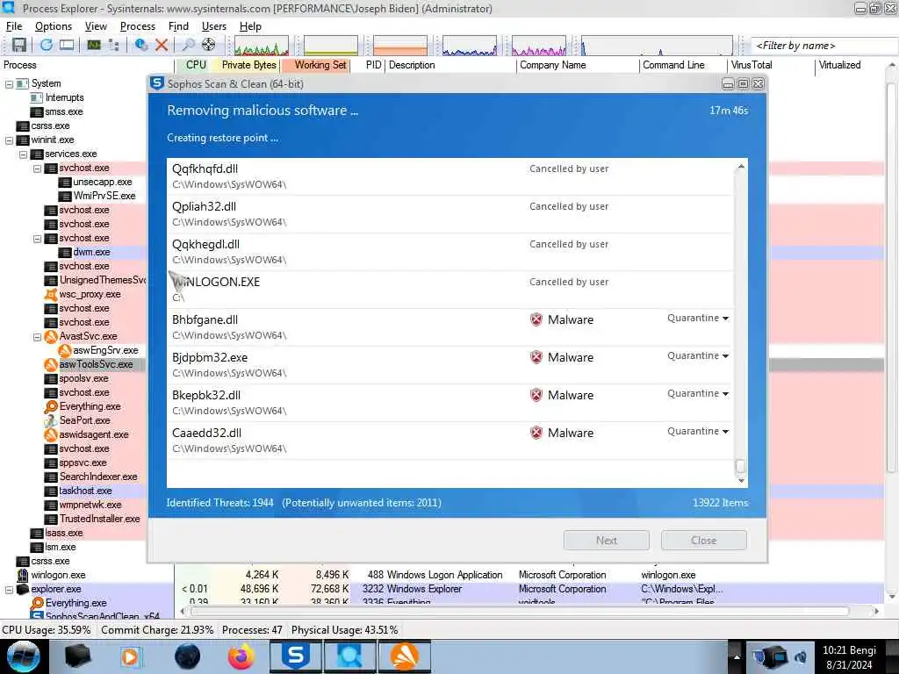Collapse the wininit.exe tree node
The width and height of the screenshot is (899, 674).
(9, 140)
